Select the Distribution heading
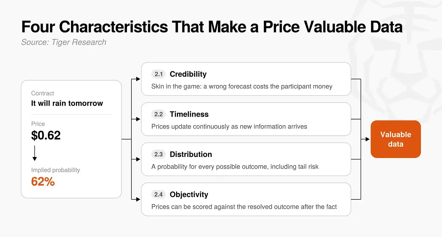The width and height of the screenshot is (442, 237). (x=191, y=154)
